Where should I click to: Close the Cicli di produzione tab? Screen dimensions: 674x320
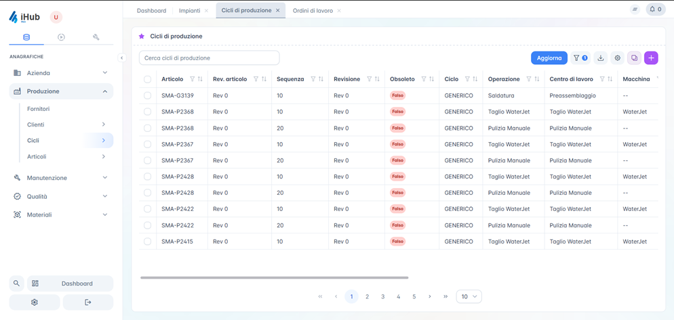(278, 10)
